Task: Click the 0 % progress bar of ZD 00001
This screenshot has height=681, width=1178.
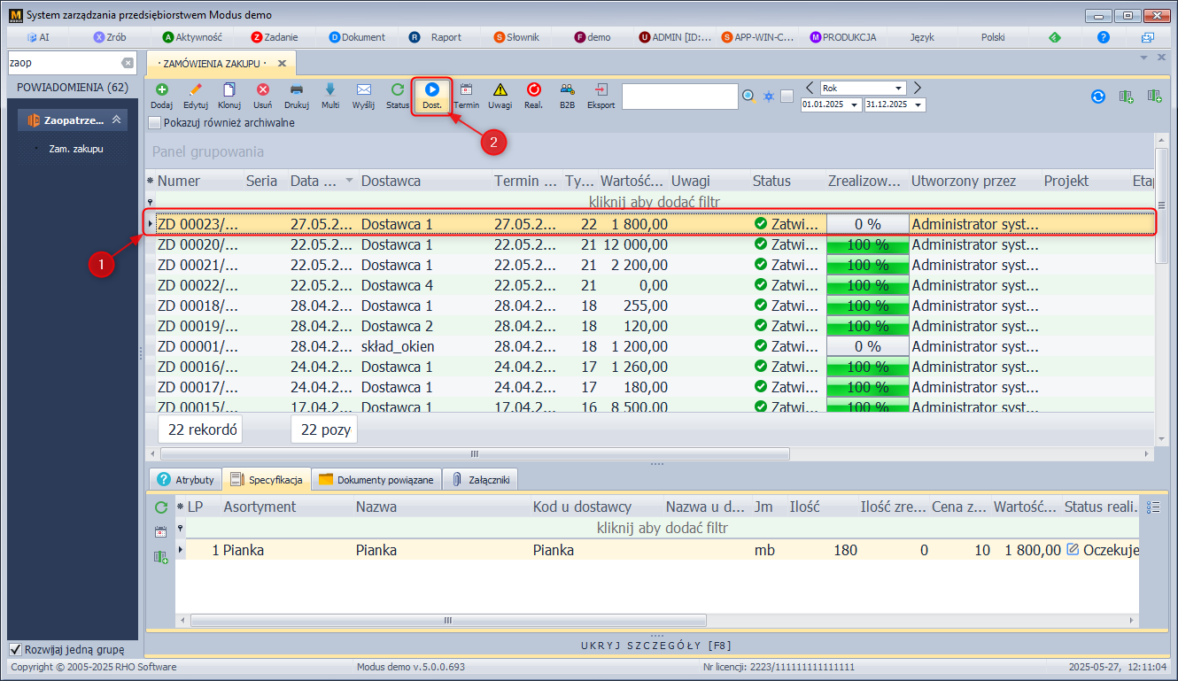Action: (x=867, y=346)
